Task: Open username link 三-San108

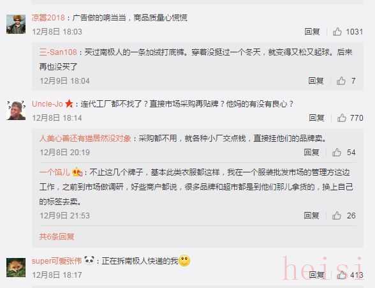Action: [x=58, y=52]
